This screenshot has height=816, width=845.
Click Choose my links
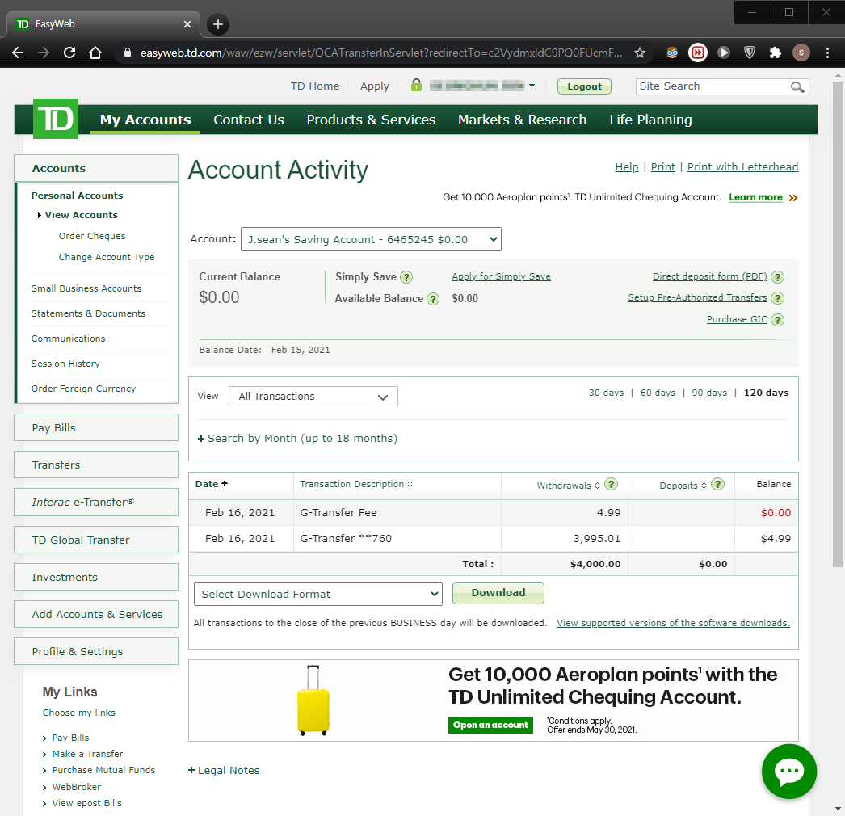tap(78, 713)
